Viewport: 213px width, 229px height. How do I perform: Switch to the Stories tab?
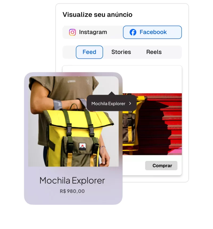(121, 52)
